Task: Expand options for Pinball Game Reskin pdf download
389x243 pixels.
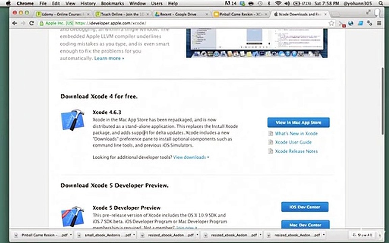Action: (x=71, y=235)
